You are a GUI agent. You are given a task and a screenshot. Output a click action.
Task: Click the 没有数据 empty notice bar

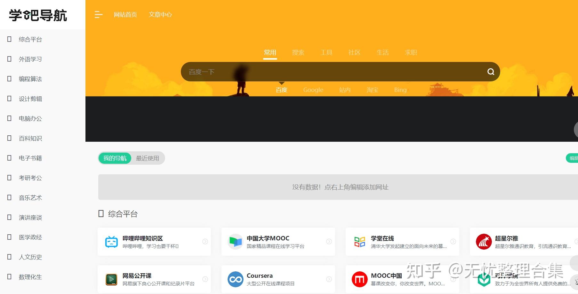coord(338,187)
